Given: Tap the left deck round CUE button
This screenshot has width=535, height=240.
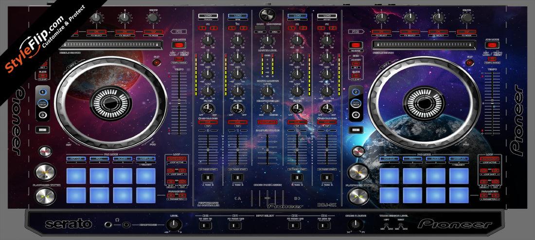Looking at the screenshot, I should (45, 172).
